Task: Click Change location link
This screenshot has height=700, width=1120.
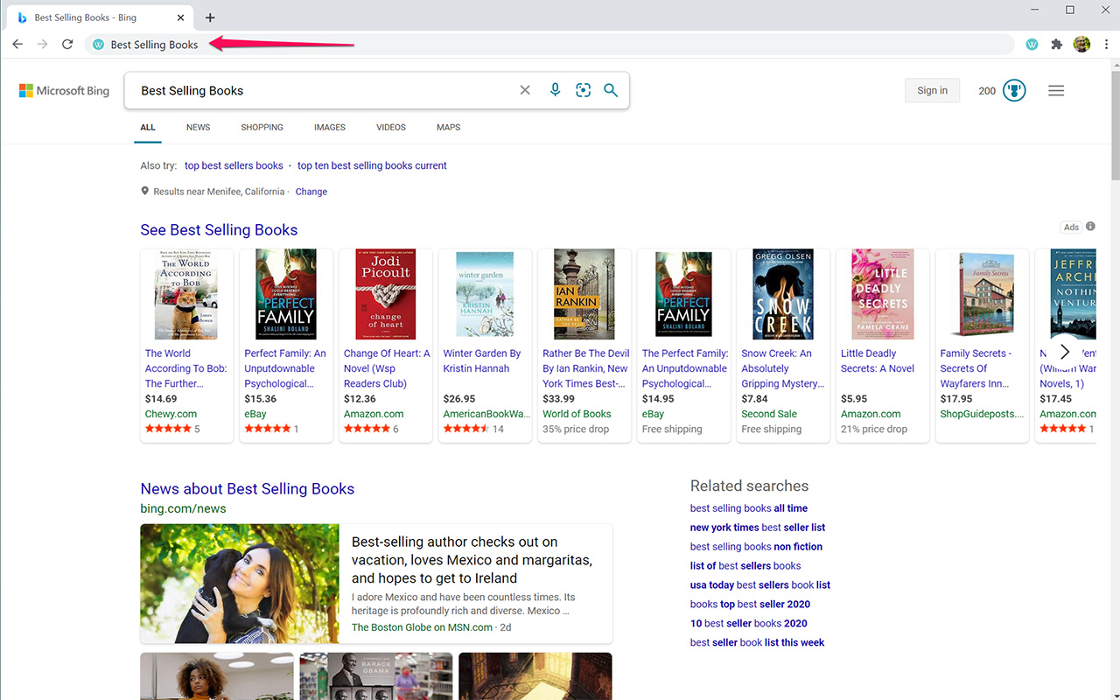Action: click(x=311, y=192)
